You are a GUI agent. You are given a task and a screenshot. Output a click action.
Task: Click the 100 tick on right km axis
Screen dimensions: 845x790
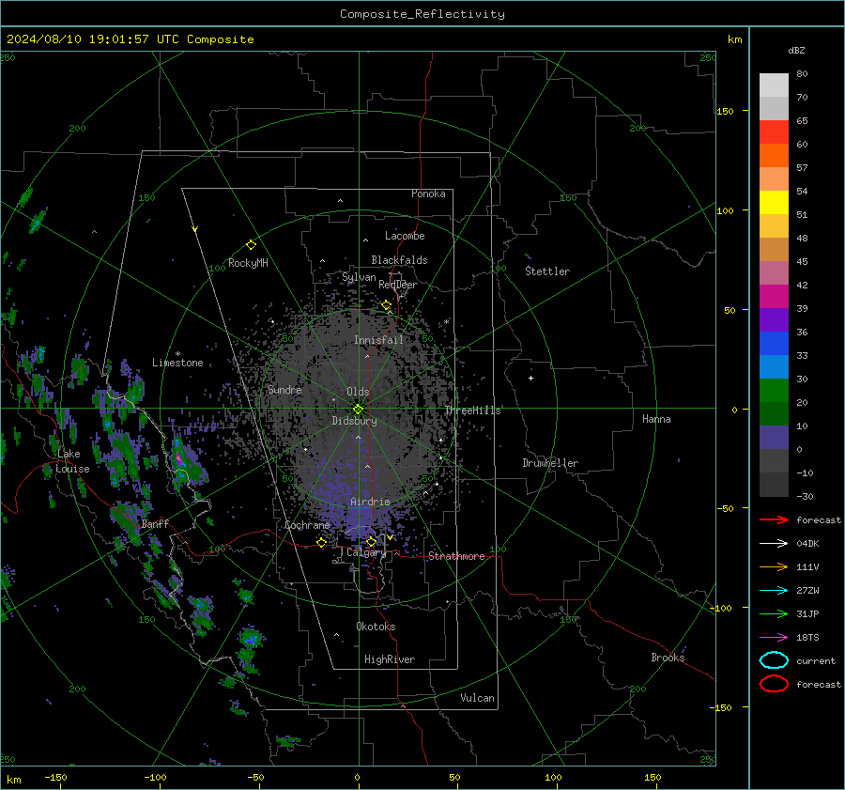(x=726, y=210)
